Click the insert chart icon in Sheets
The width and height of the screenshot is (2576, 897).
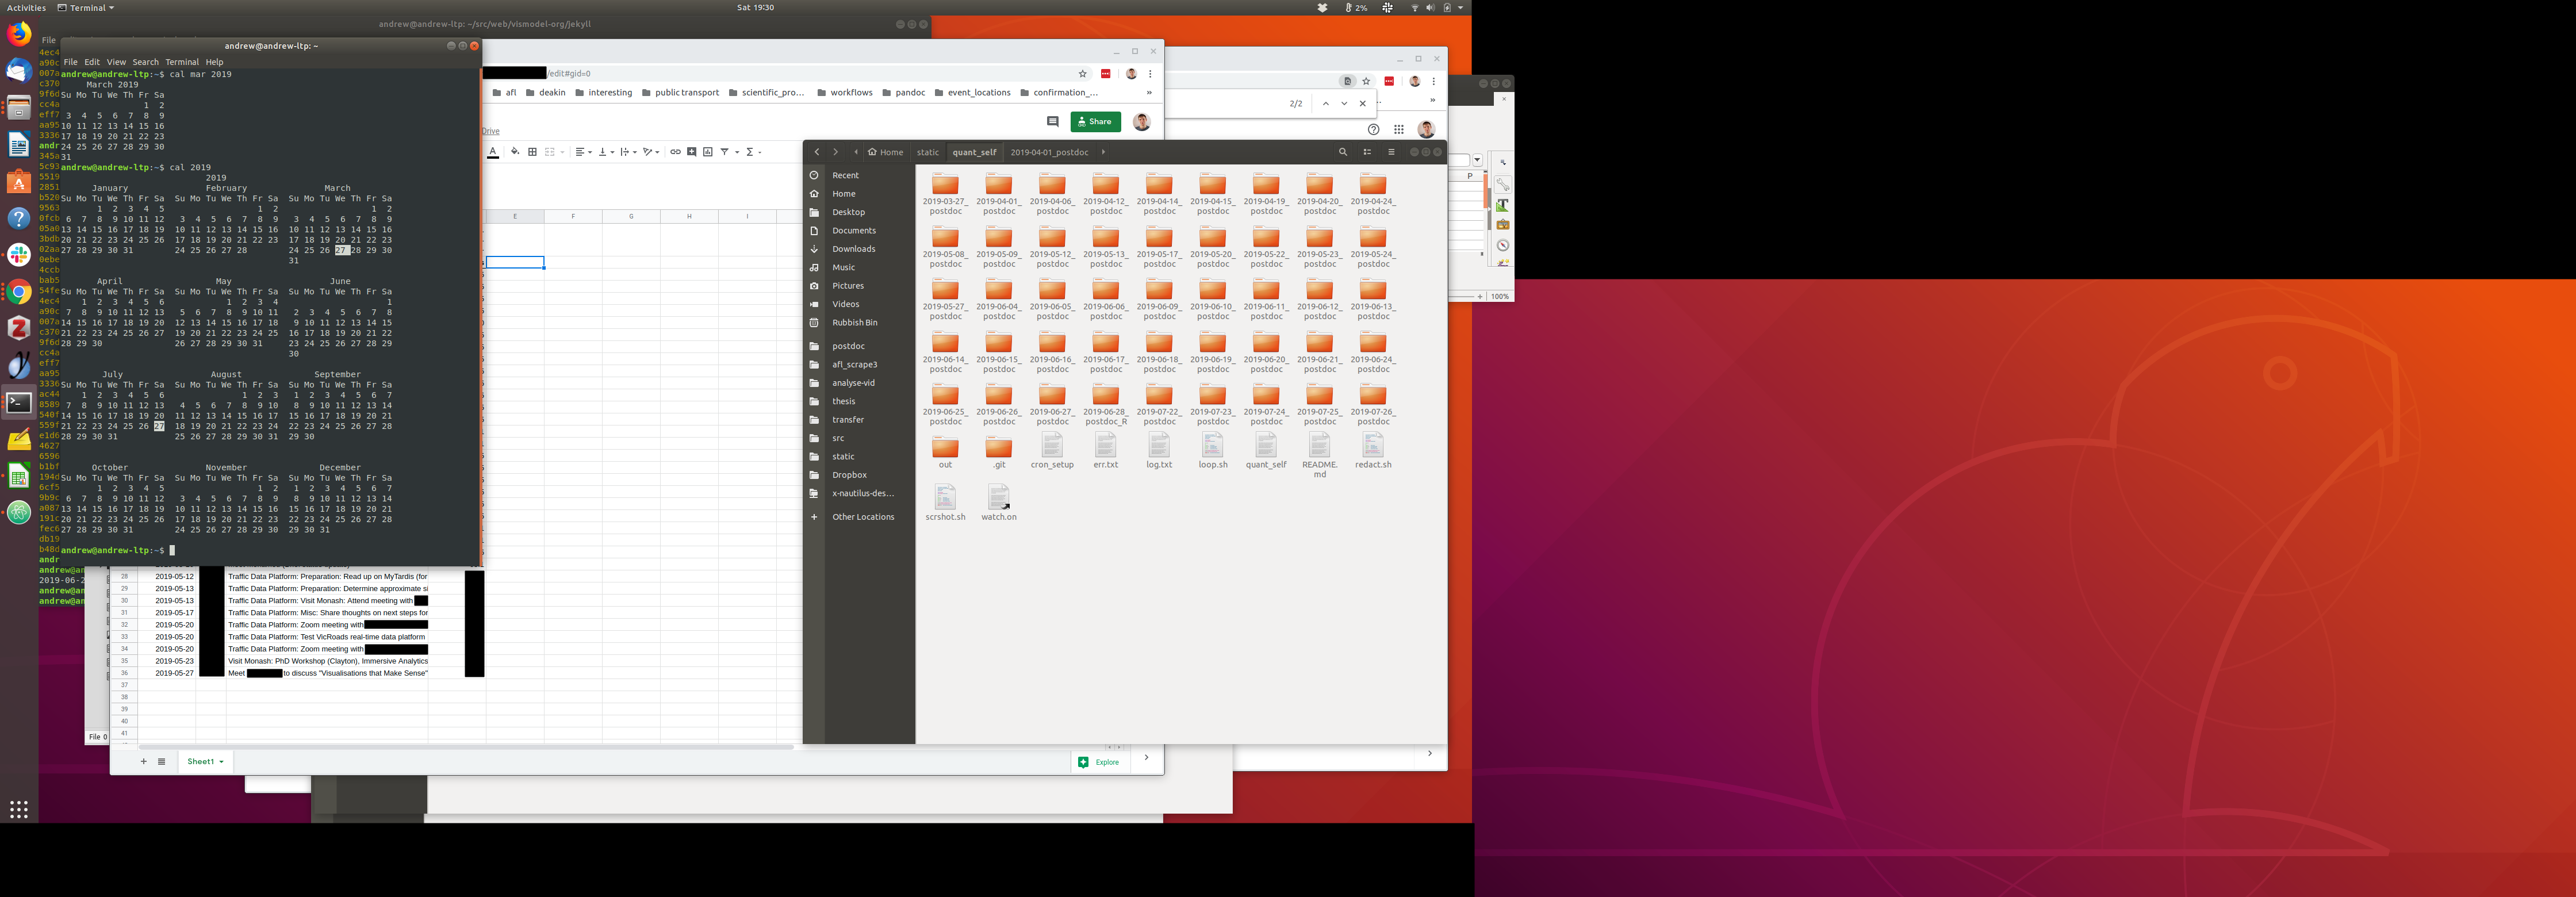pos(707,152)
